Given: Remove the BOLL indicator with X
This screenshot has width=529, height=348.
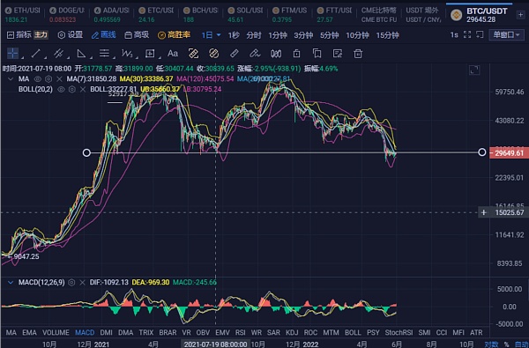Looking at the screenshot, I should click(83, 89).
